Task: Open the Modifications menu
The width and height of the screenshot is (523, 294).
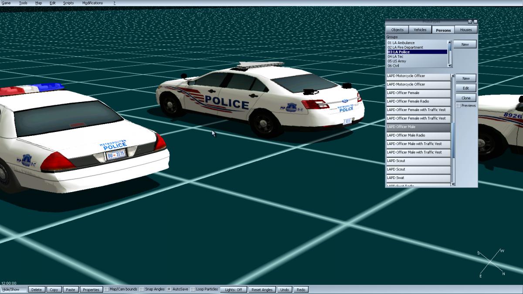Action: click(x=92, y=3)
